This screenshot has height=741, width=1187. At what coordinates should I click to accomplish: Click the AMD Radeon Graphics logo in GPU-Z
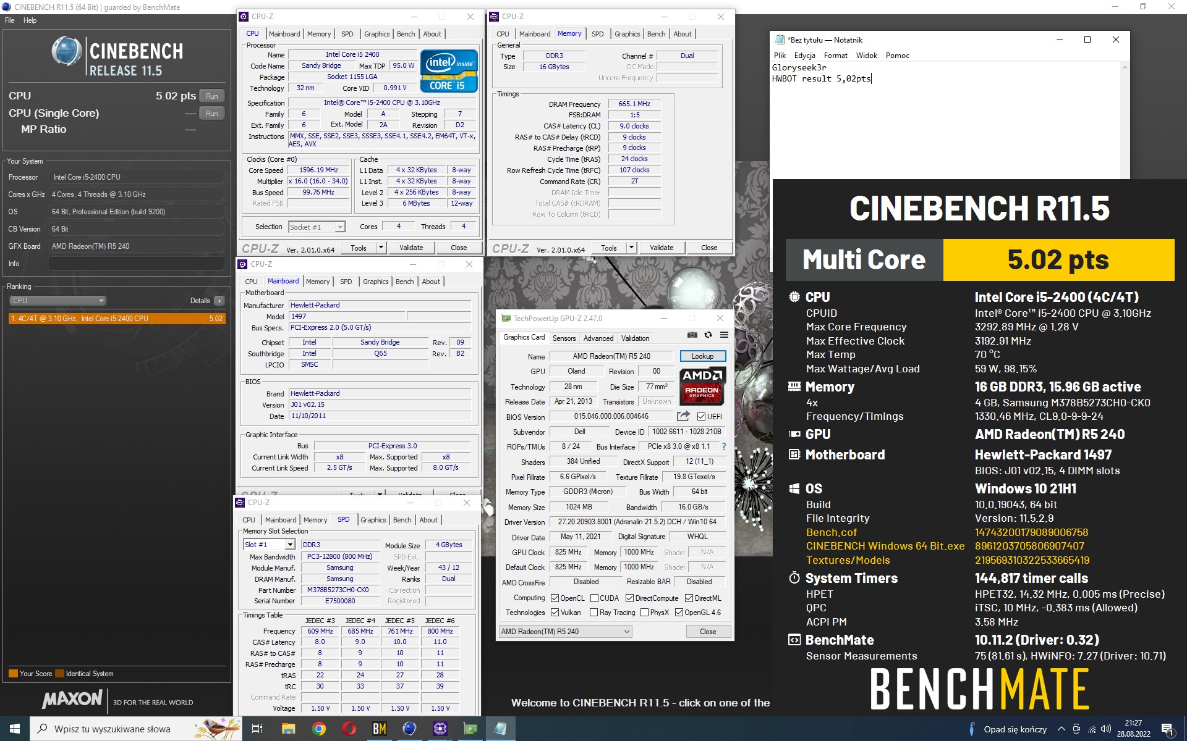(x=702, y=387)
